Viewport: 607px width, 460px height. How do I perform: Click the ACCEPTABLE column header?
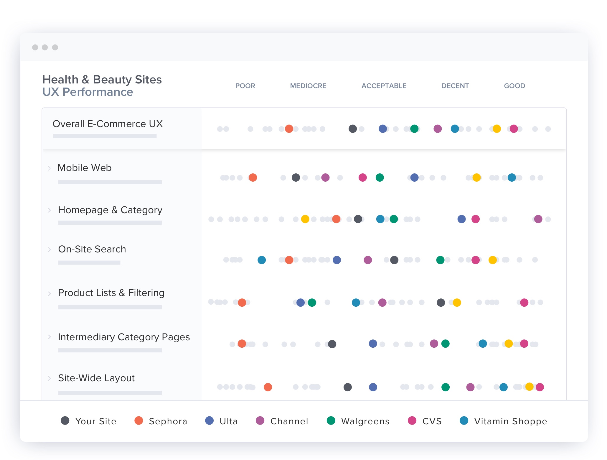[384, 86]
